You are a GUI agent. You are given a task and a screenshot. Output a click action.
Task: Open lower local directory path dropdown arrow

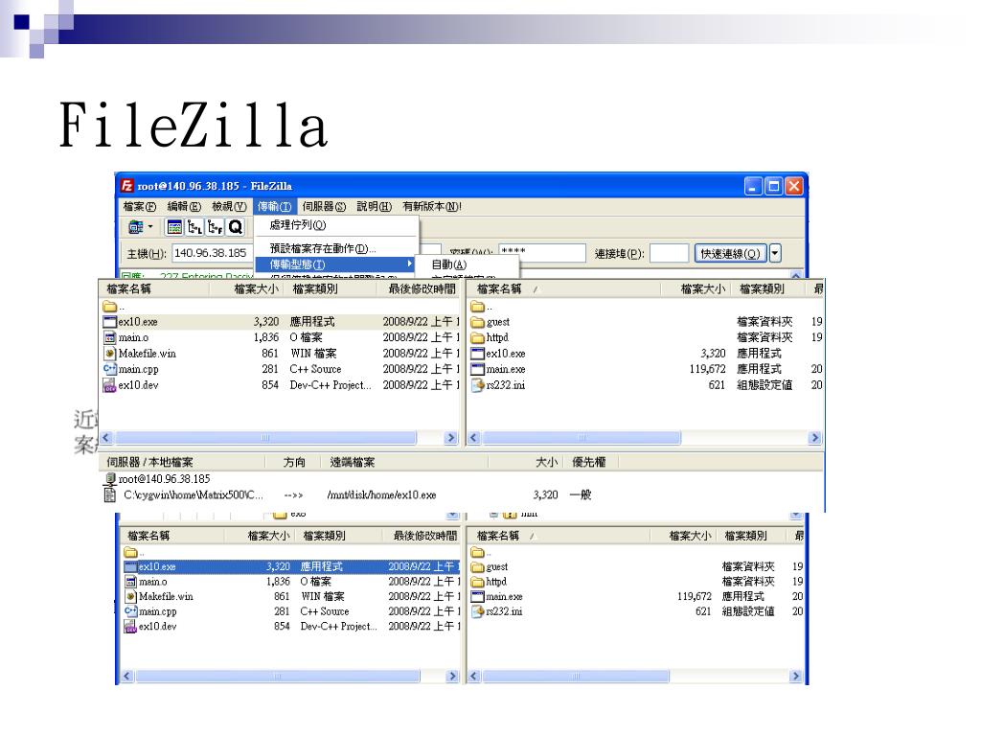pos(453,515)
